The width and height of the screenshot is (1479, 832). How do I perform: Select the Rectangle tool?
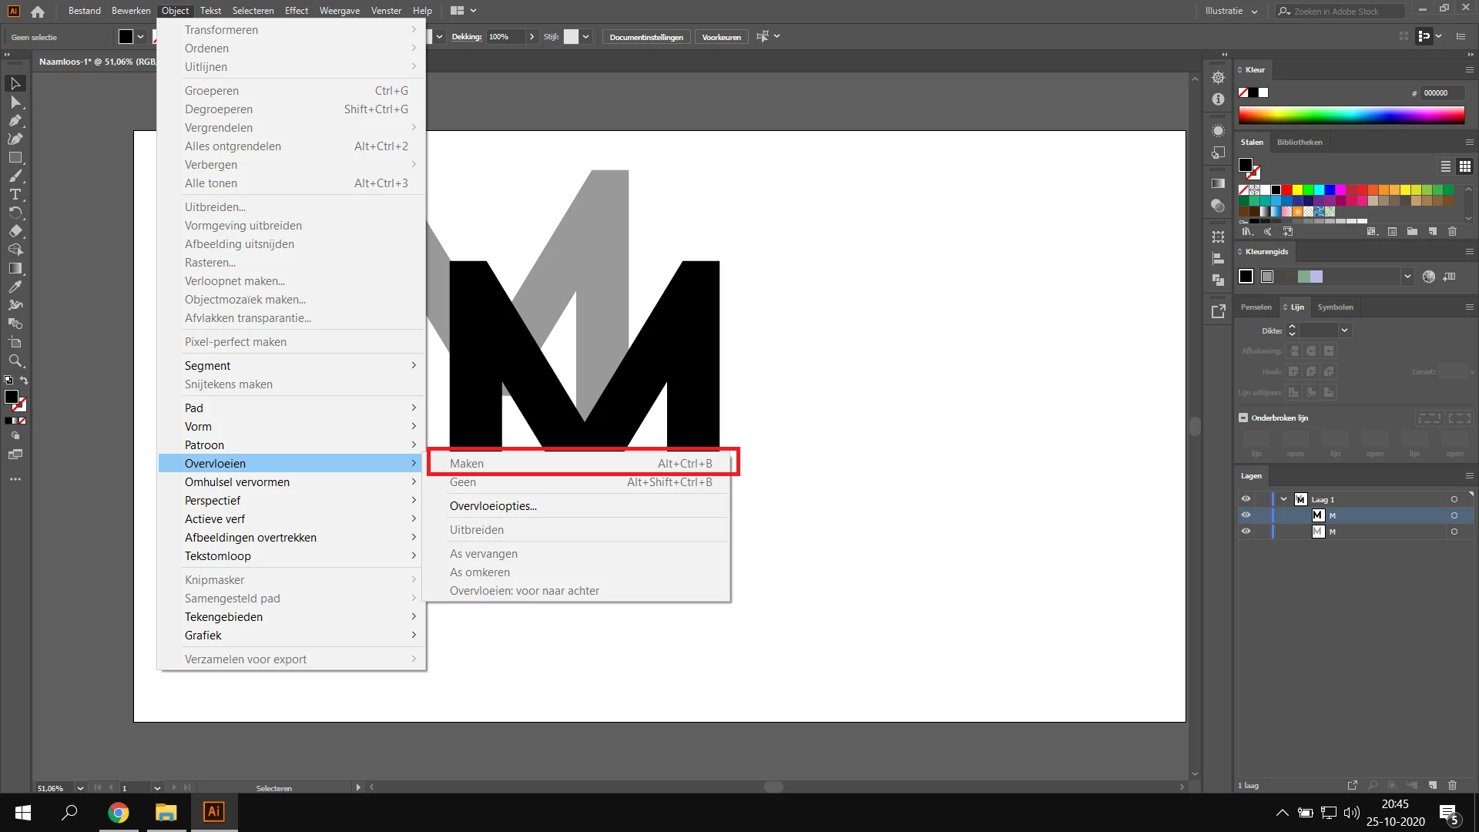pyautogui.click(x=15, y=157)
